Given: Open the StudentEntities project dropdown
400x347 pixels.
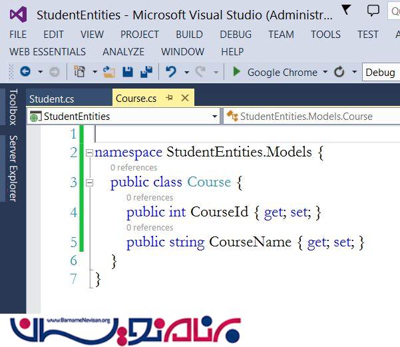Looking at the screenshot, I should (214, 117).
